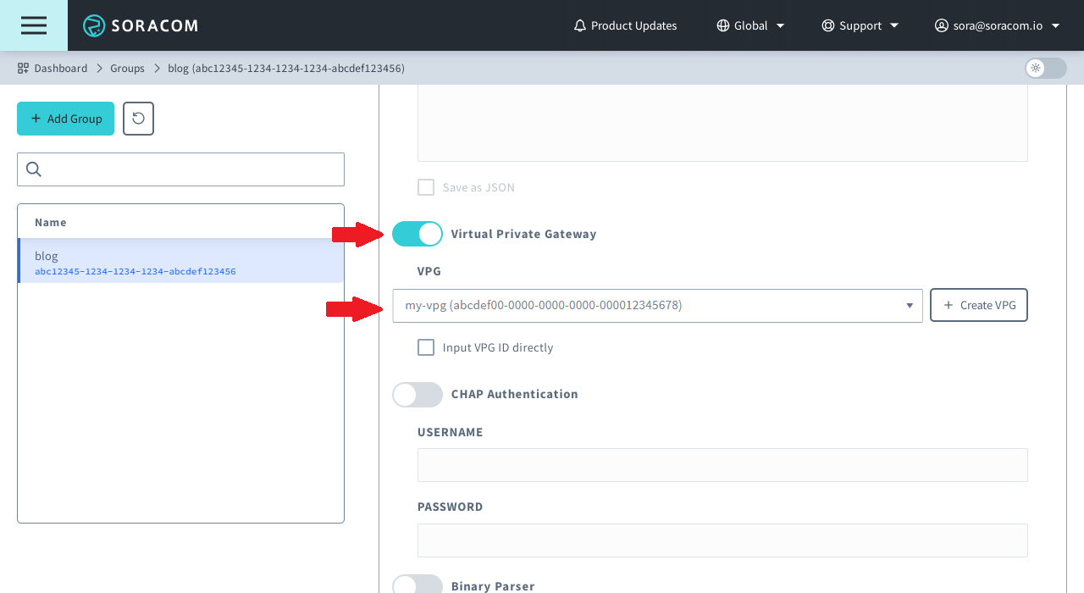Screen dimensions: 1084x593
Task: Click the Soracom logo
Action: point(140,25)
